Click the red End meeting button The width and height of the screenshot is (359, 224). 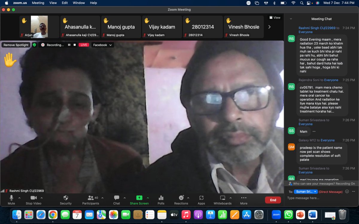[x=273, y=200]
